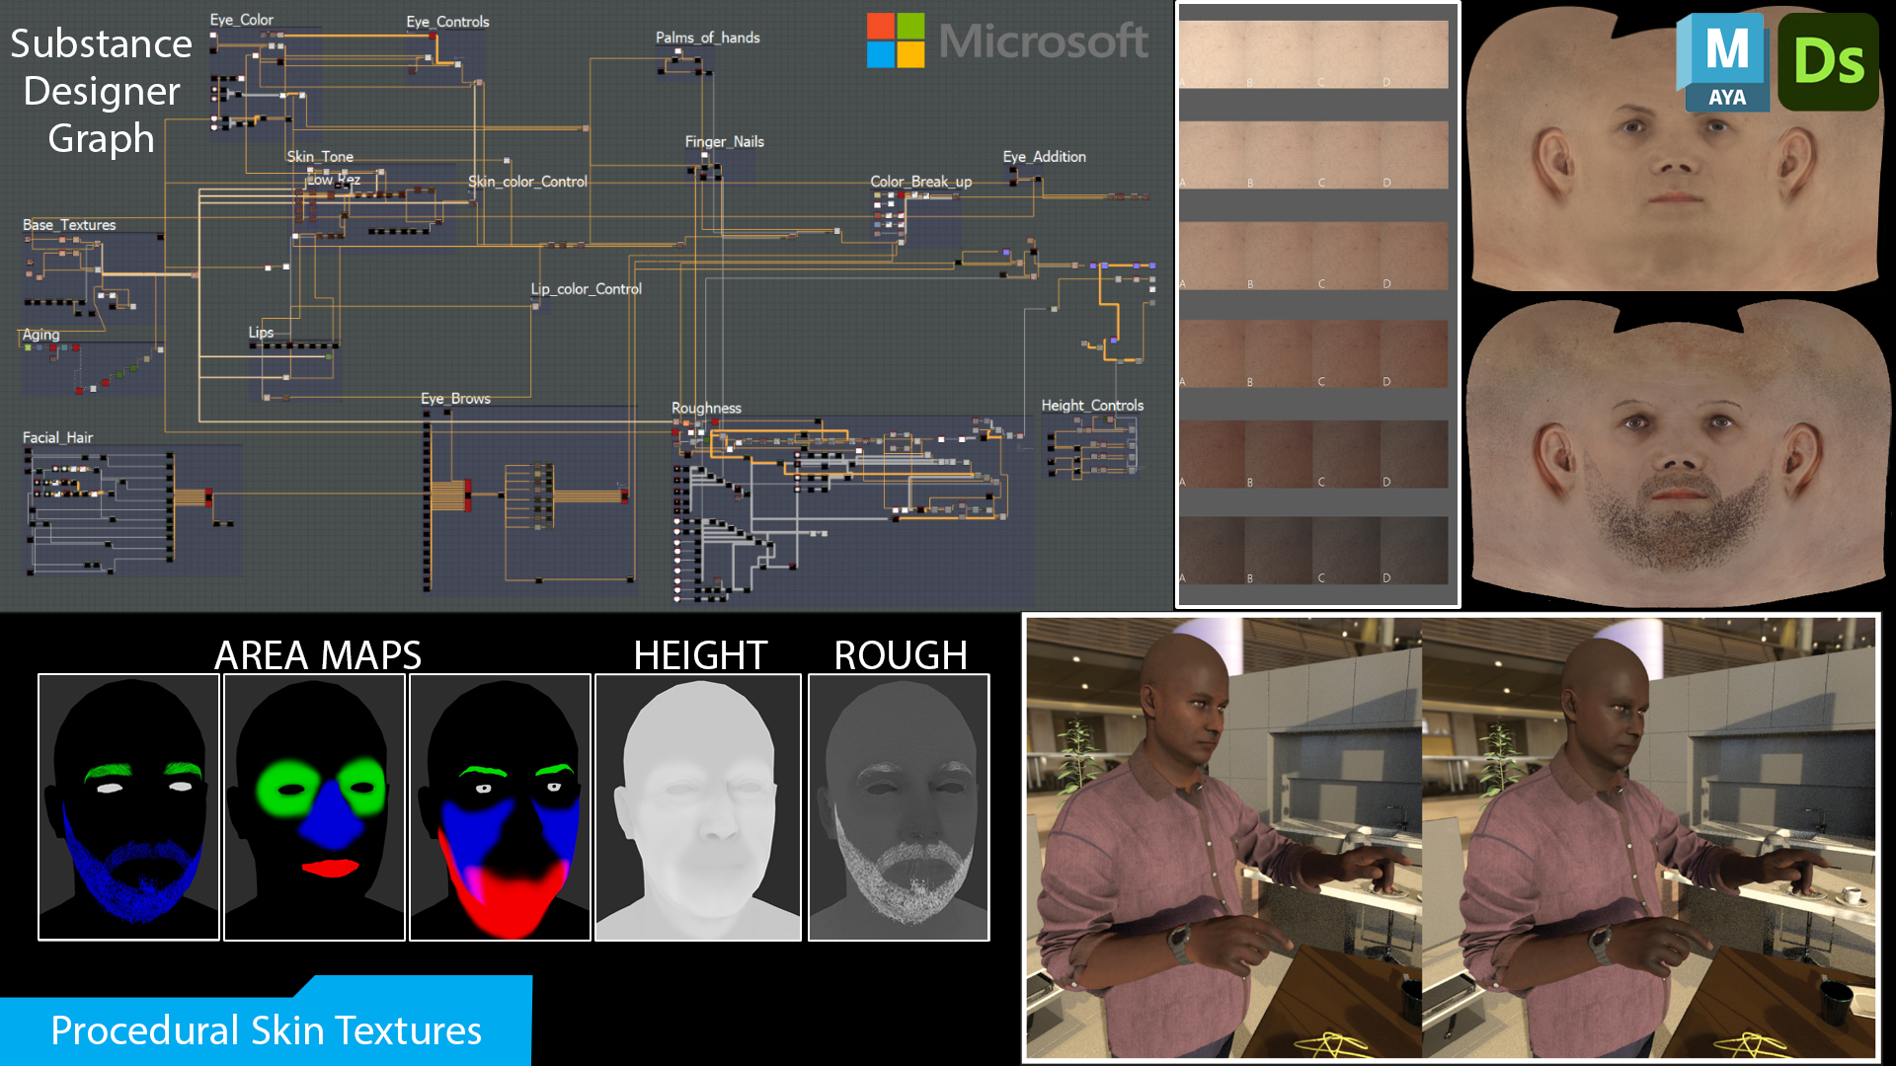Image resolution: width=1896 pixels, height=1066 pixels.
Task: Select the Maya application icon
Action: (x=1726, y=61)
